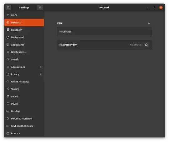169x142 pixels.
Task: Go to the Background settings
Action: (x=24, y=37)
